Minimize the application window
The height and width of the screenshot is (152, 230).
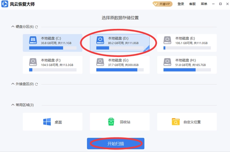(x=213, y=4)
